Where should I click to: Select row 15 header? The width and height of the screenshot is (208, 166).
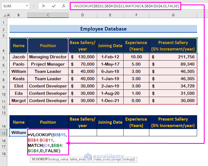click(x=3, y=133)
